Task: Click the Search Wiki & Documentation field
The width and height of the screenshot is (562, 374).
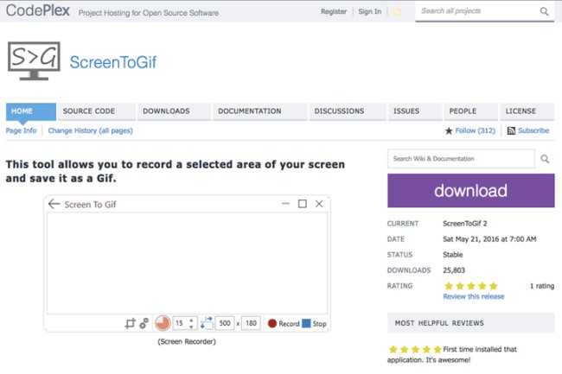Action: pyautogui.click(x=461, y=159)
